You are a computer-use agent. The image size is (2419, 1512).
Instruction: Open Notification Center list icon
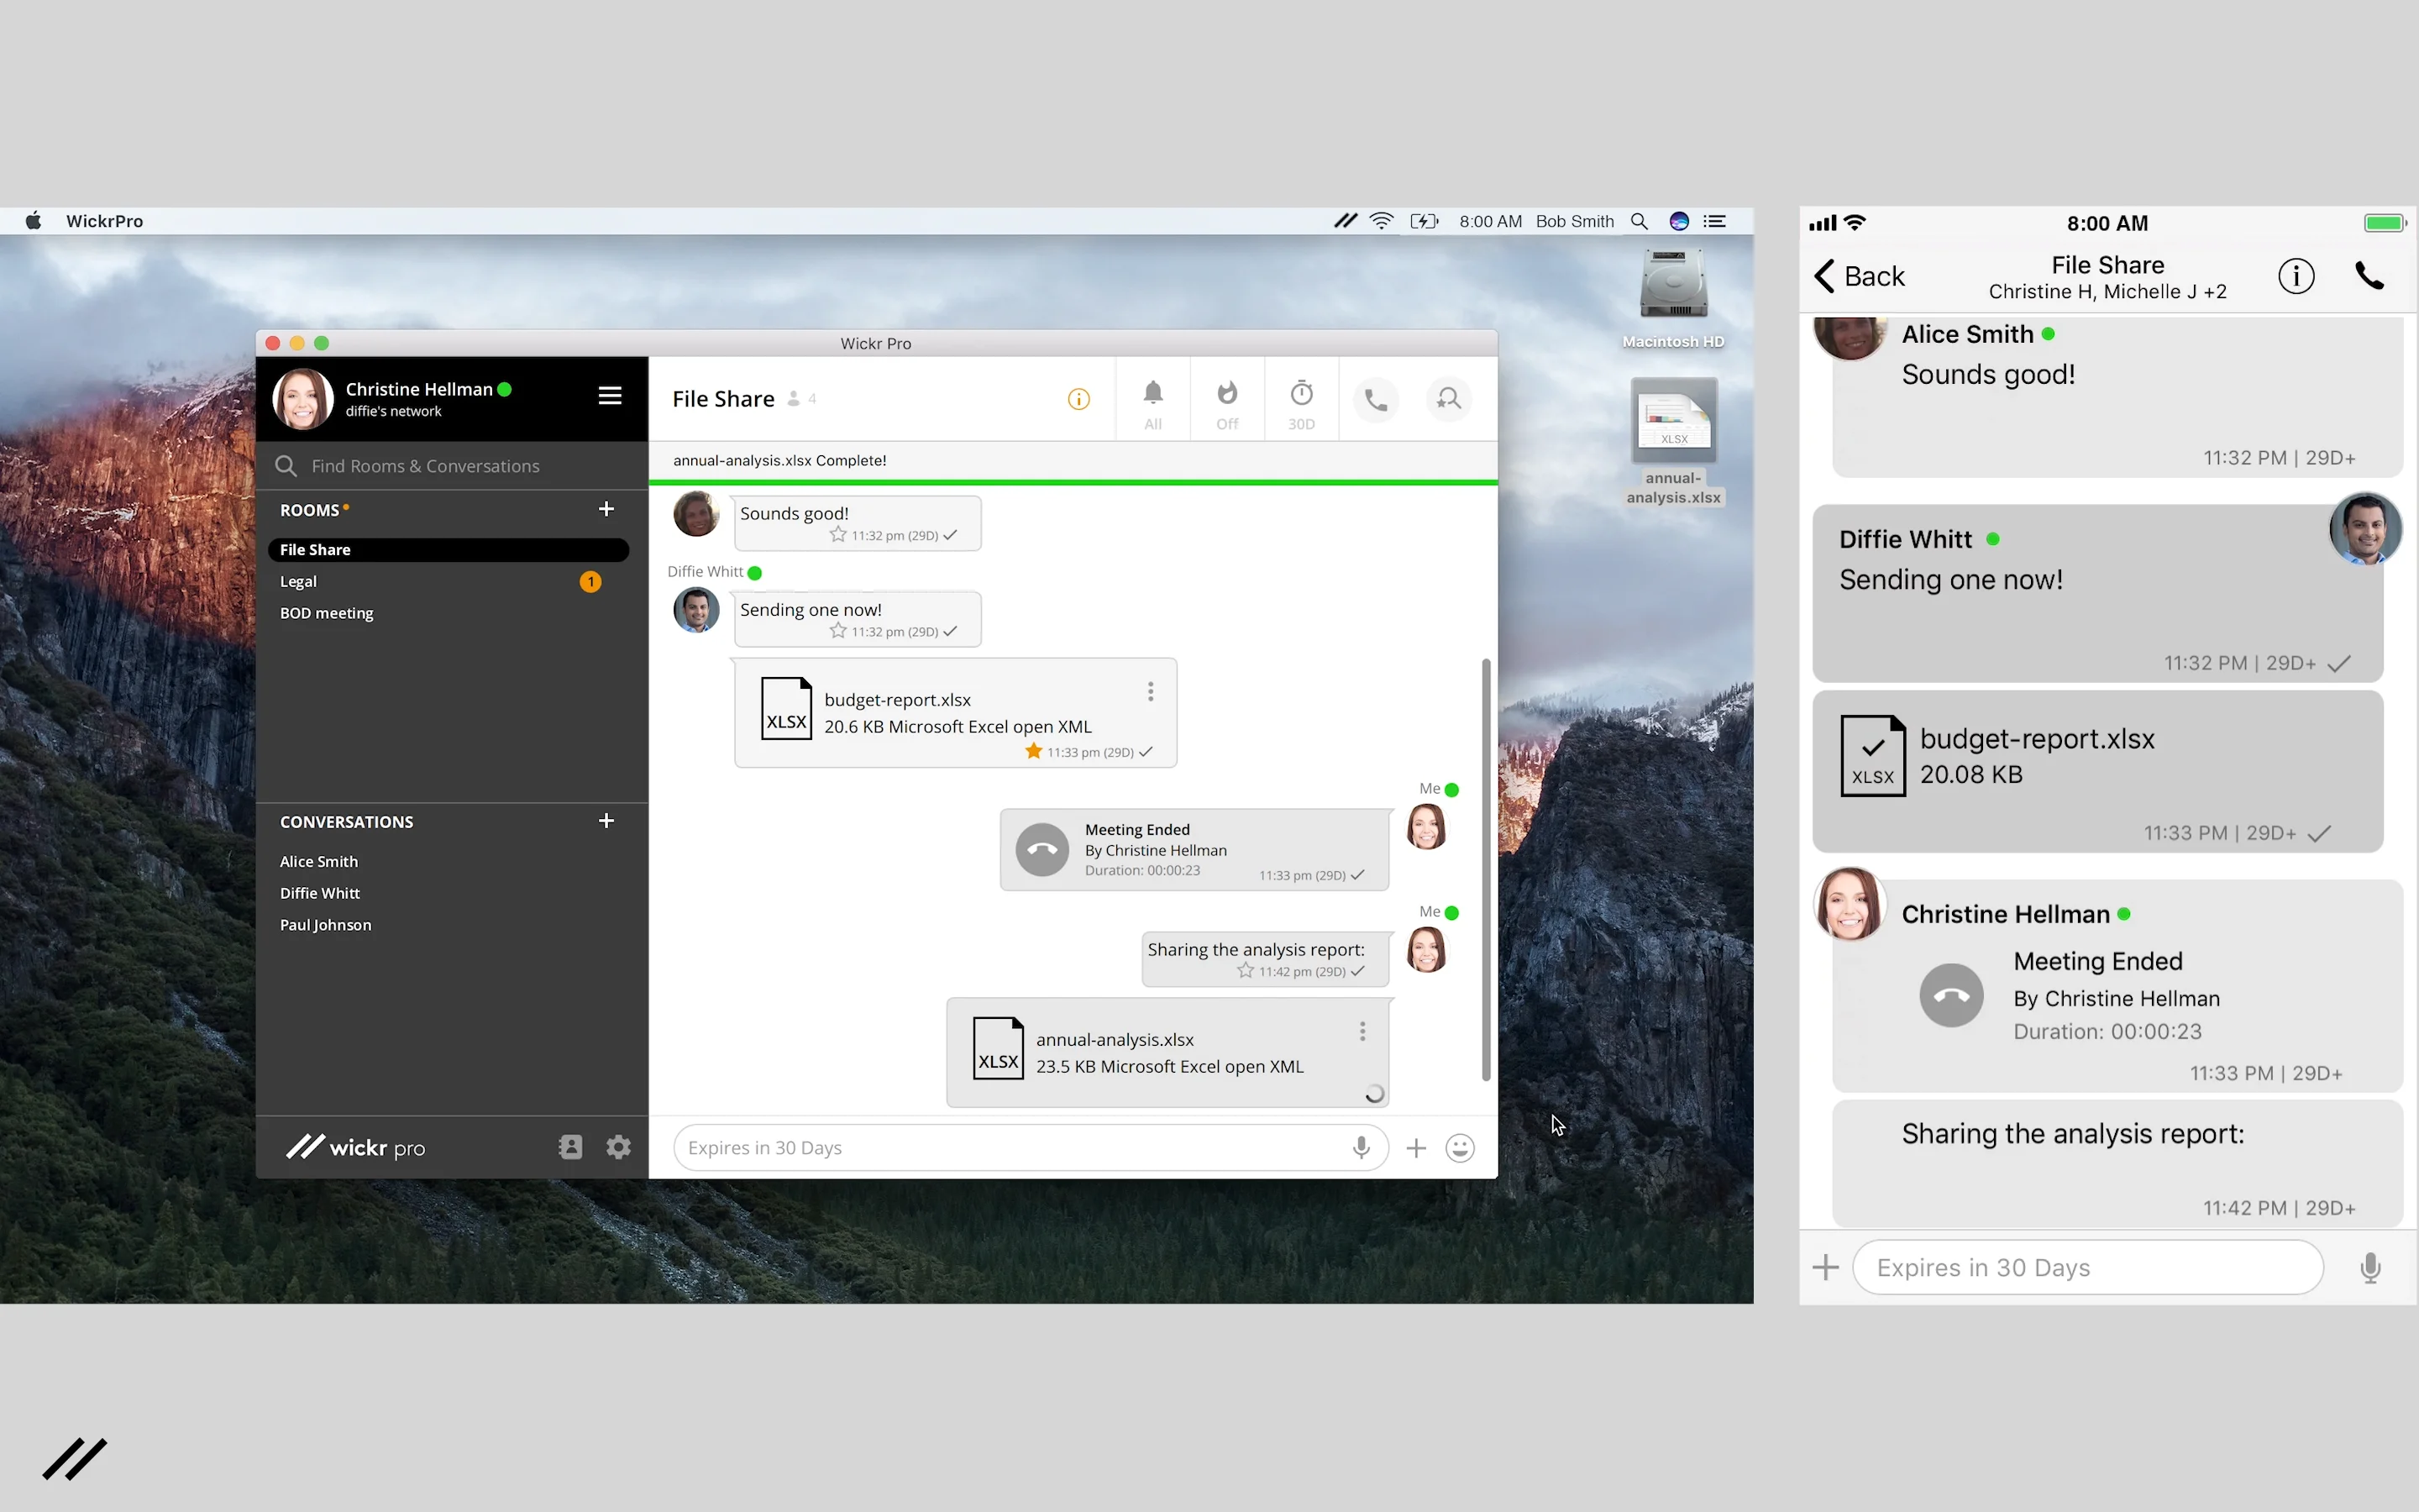[x=1715, y=221]
